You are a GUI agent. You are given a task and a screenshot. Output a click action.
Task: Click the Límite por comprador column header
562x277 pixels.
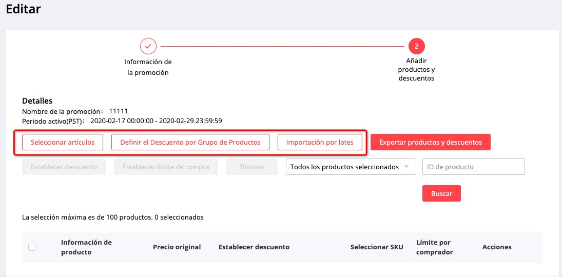[x=434, y=247]
